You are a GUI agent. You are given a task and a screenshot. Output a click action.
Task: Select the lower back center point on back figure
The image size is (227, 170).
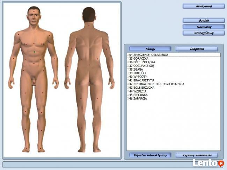point(89,65)
